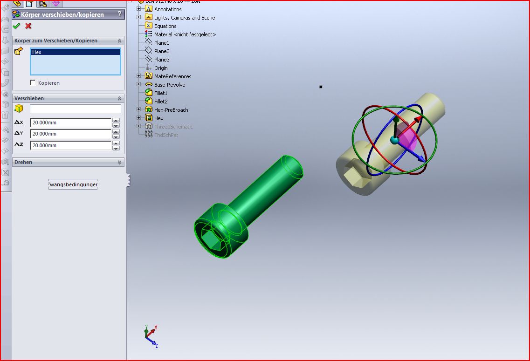
Task: Switch to the PropertyManager tab
Action: tap(30, 3)
